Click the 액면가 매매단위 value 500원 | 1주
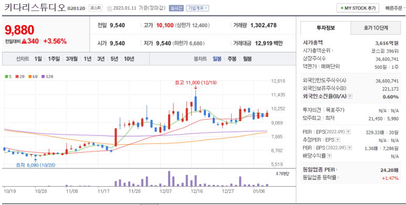406x205 pixels. [x=387, y=67]
